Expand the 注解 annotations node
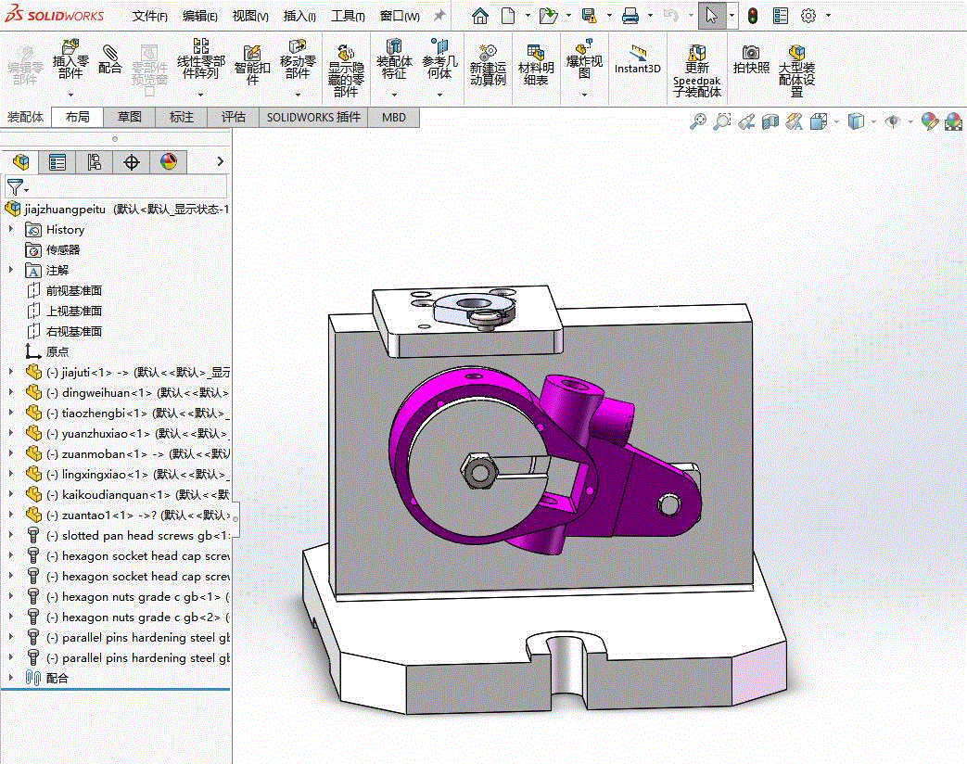 (10, 270)
